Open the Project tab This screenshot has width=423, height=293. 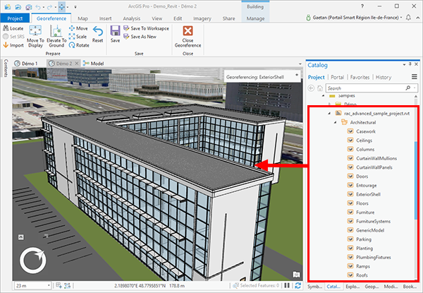coord(15,18)
